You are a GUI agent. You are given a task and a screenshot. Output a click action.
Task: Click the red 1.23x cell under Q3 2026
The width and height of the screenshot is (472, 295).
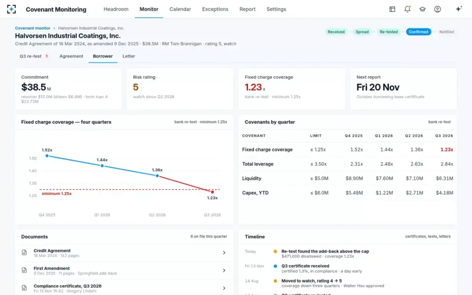pyautogui.click(x=447, y=149)
